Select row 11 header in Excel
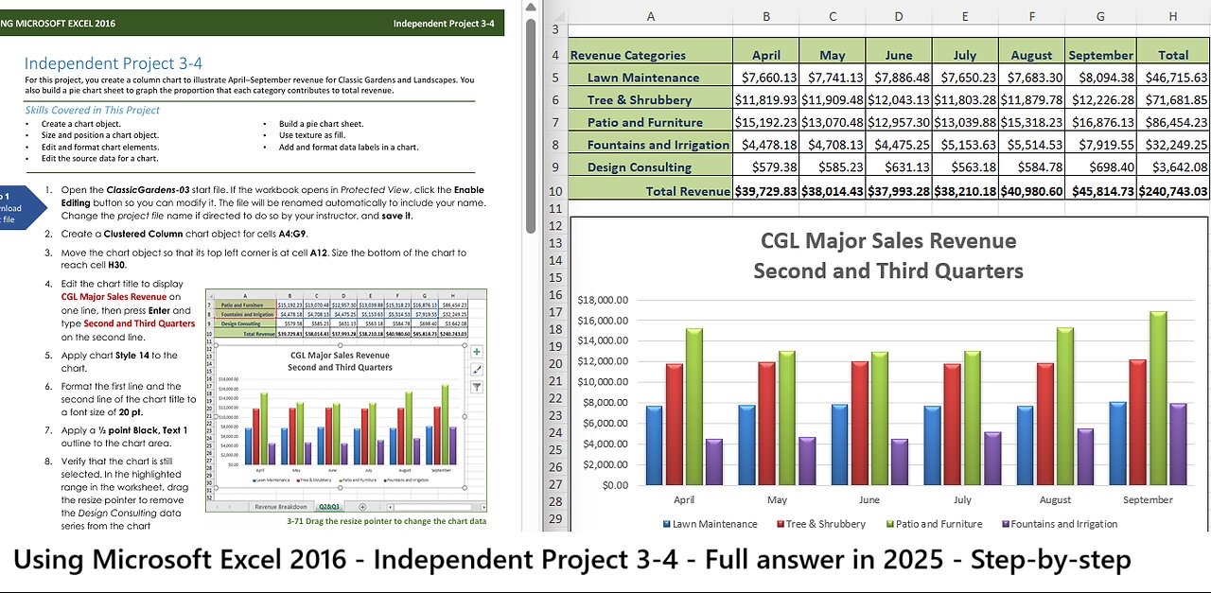The width and height of the screenshot is (1211, 593). pyautogui.click(x=556, y=208)
